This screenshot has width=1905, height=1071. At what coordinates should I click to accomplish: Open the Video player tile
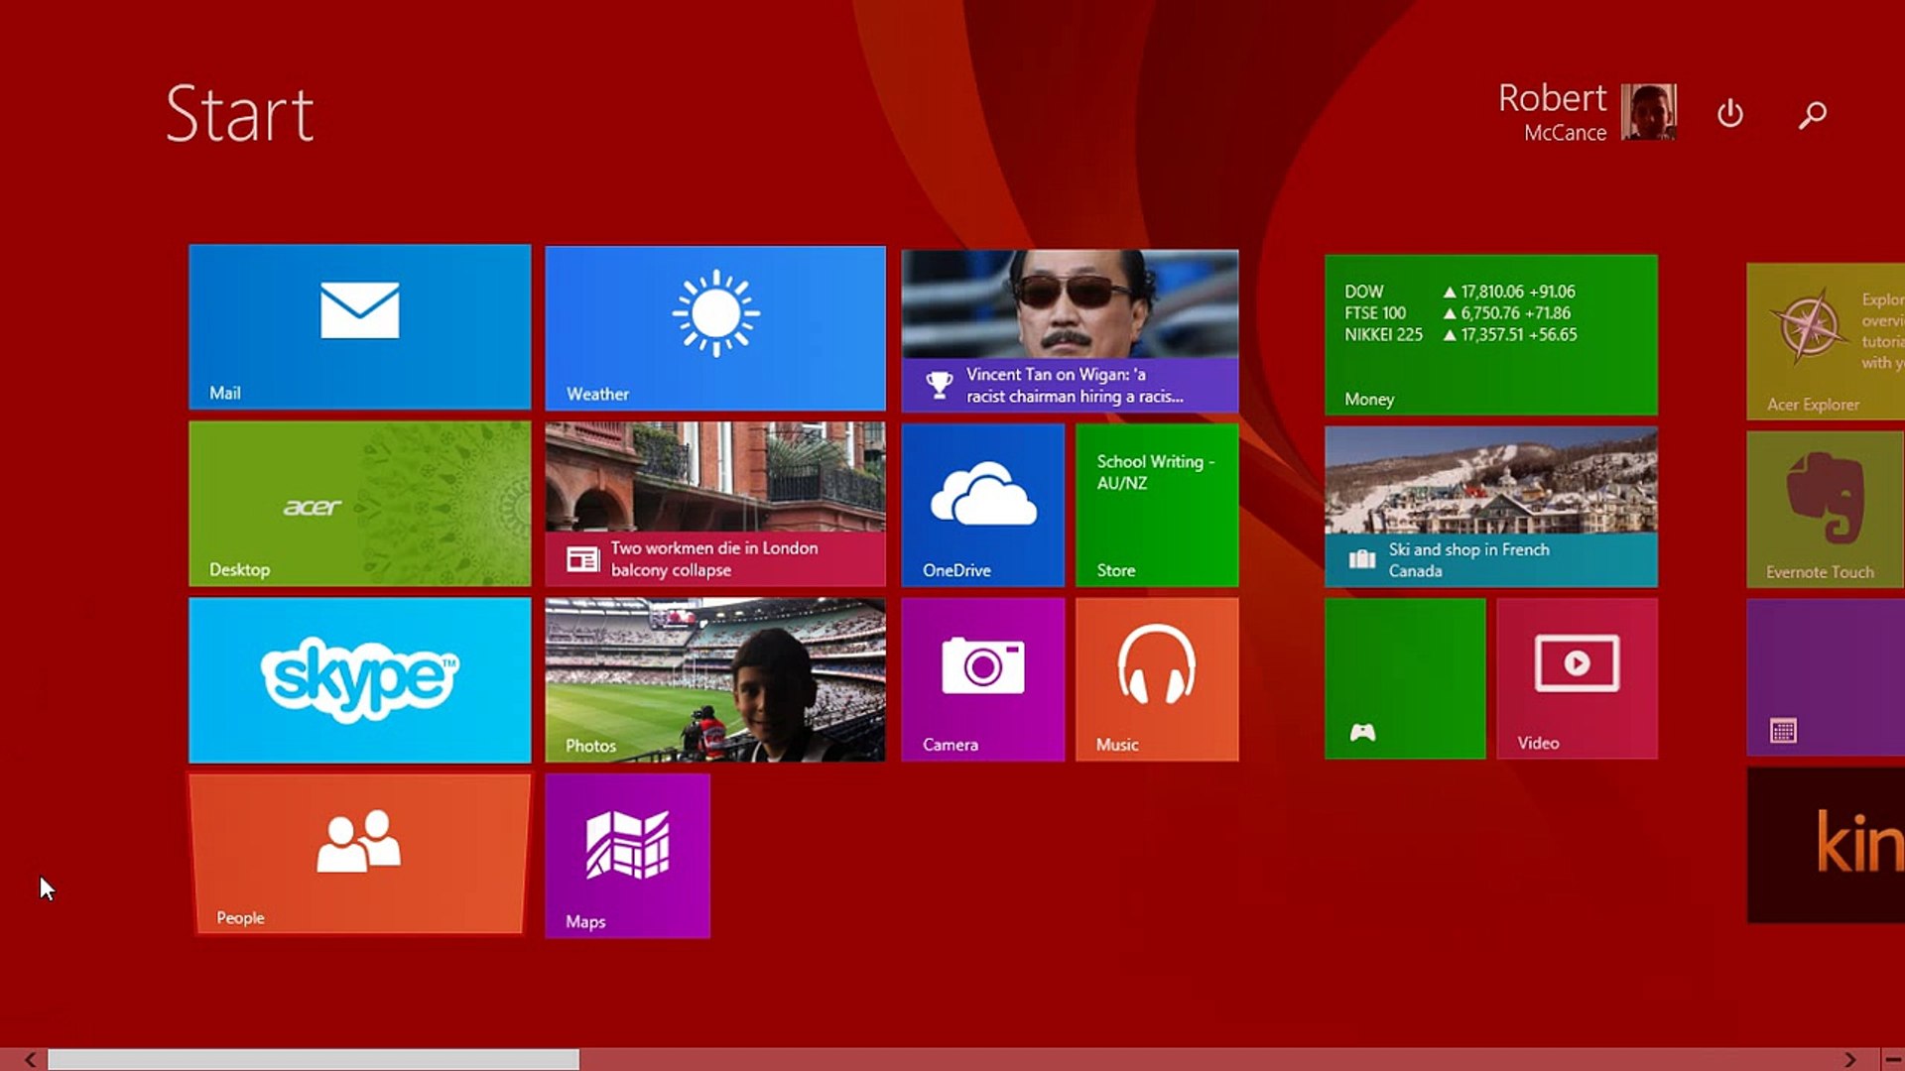tap(1577, 678)
